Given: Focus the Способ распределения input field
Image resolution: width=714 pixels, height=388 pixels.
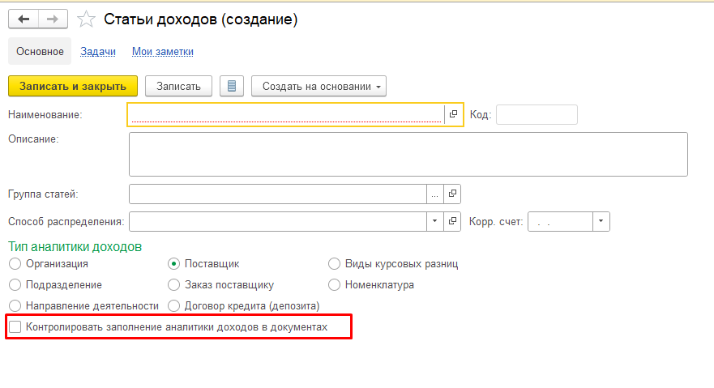Looking at the screenshot, I should coord(278,221).
